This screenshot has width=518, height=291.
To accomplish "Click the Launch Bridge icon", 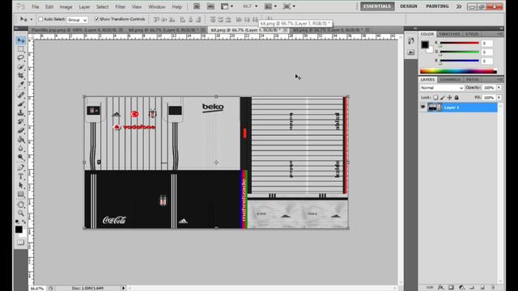I will [x=197, y=6].
